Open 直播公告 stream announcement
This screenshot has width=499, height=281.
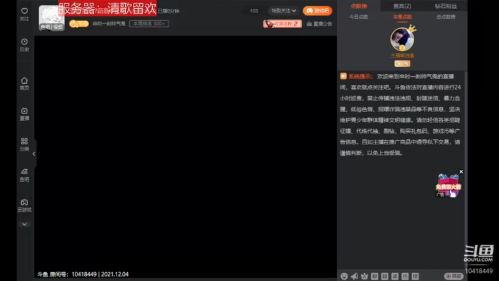click(x=319, y=24)
